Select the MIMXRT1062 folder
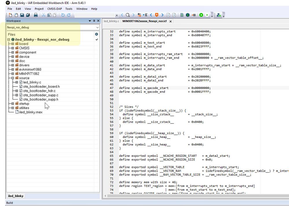Image resolution: width=289 pixels, height=206 pixels. [x=29, y=74]
